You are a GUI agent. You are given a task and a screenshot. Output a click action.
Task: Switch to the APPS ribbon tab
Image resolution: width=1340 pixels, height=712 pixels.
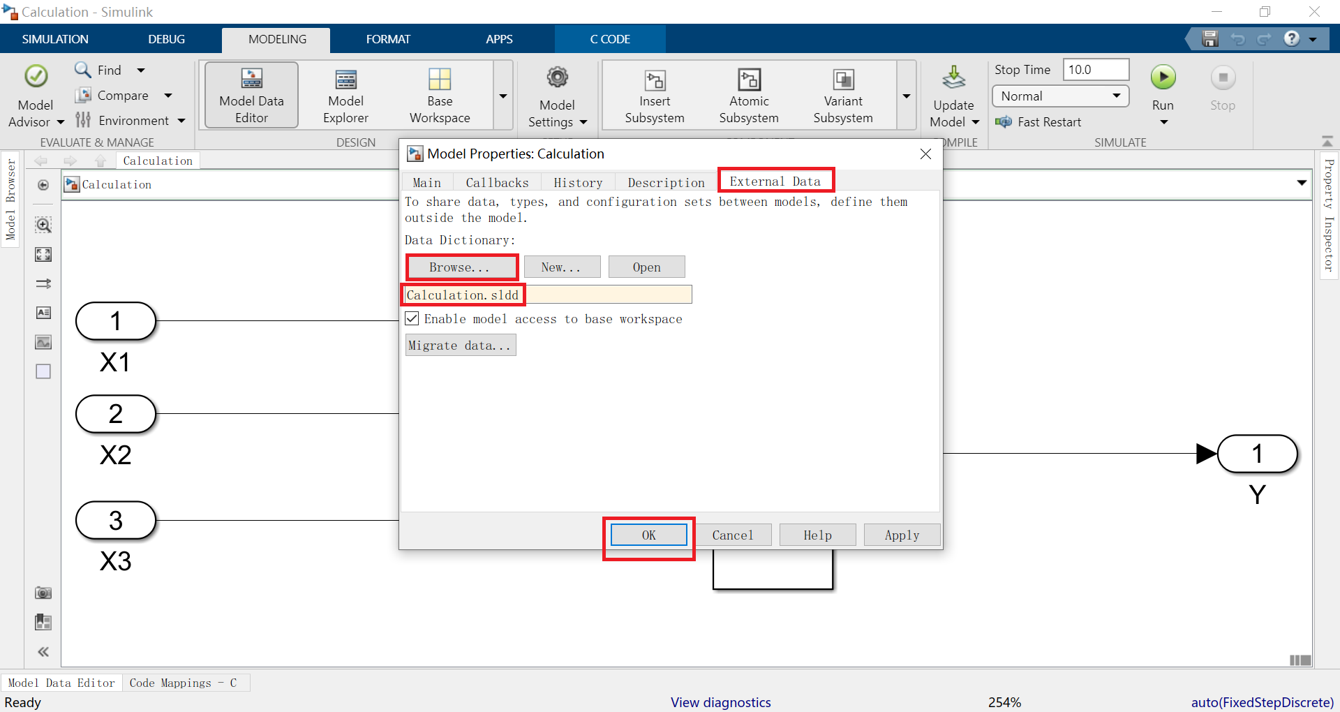(x=499, y=39)
